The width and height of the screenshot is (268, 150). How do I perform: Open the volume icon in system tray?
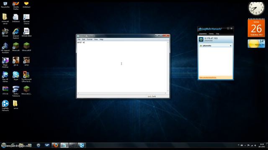(255, 145)
